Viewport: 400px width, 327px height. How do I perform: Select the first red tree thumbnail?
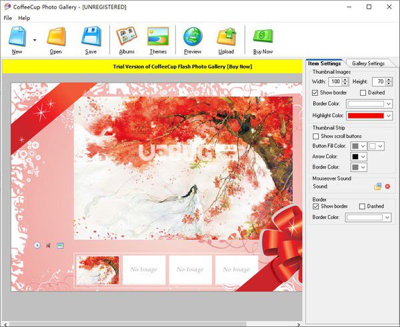(x=98, y=270)
